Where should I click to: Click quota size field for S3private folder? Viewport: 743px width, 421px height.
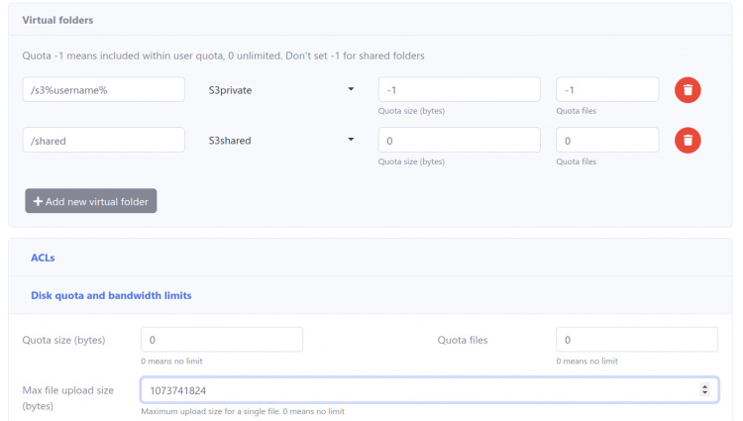point(459,90)
